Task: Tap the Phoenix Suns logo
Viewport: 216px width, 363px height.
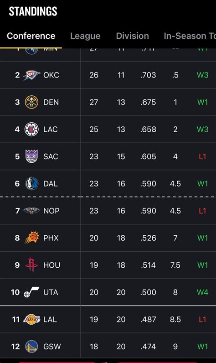Action: [32, 238]
